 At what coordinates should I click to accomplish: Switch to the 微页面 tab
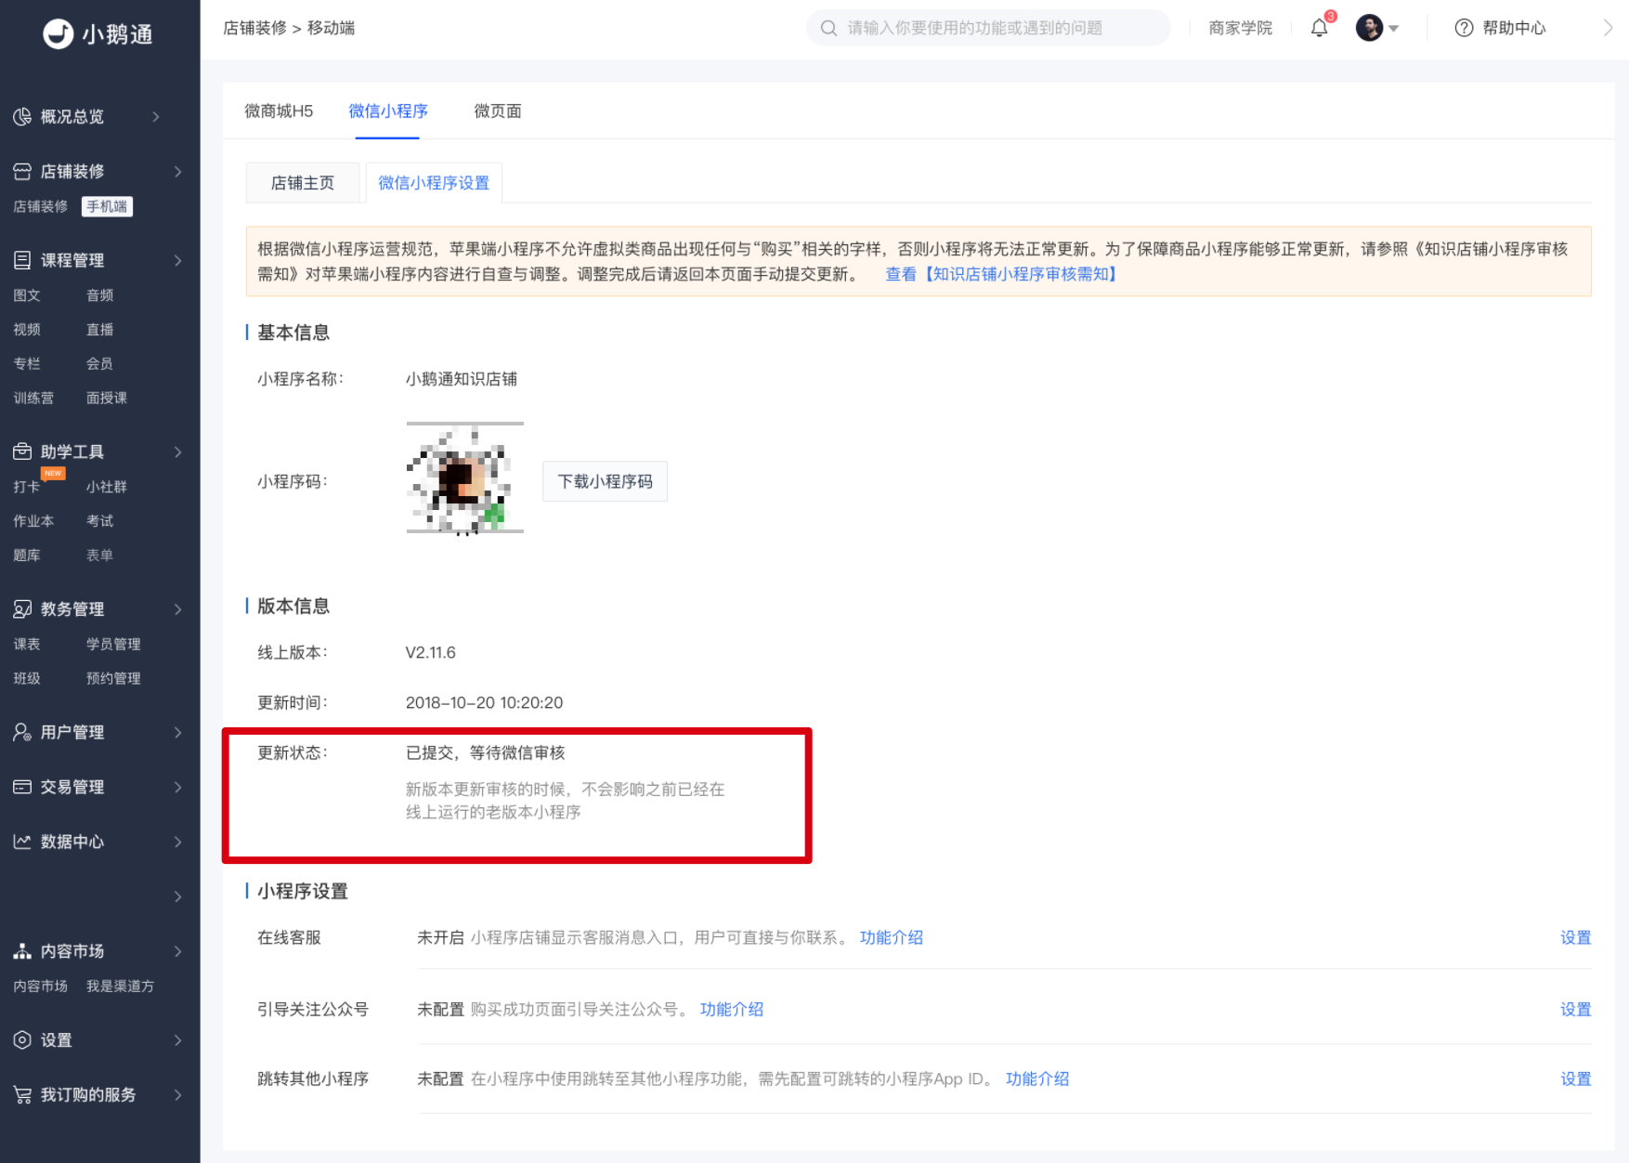point(498,111)
